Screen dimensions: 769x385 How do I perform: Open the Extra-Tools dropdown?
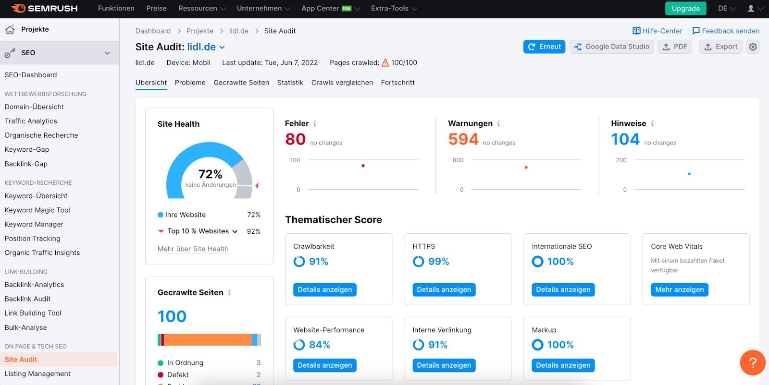394,8
